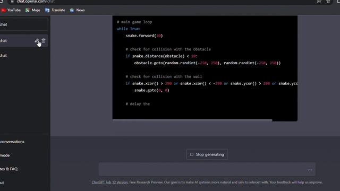
Task: Open the third chat in sidebar
Action: click(x=24, y=55)
